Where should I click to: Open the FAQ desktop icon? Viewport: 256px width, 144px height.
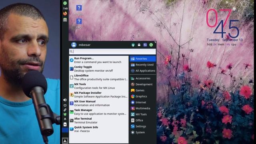tap(79, 24)
